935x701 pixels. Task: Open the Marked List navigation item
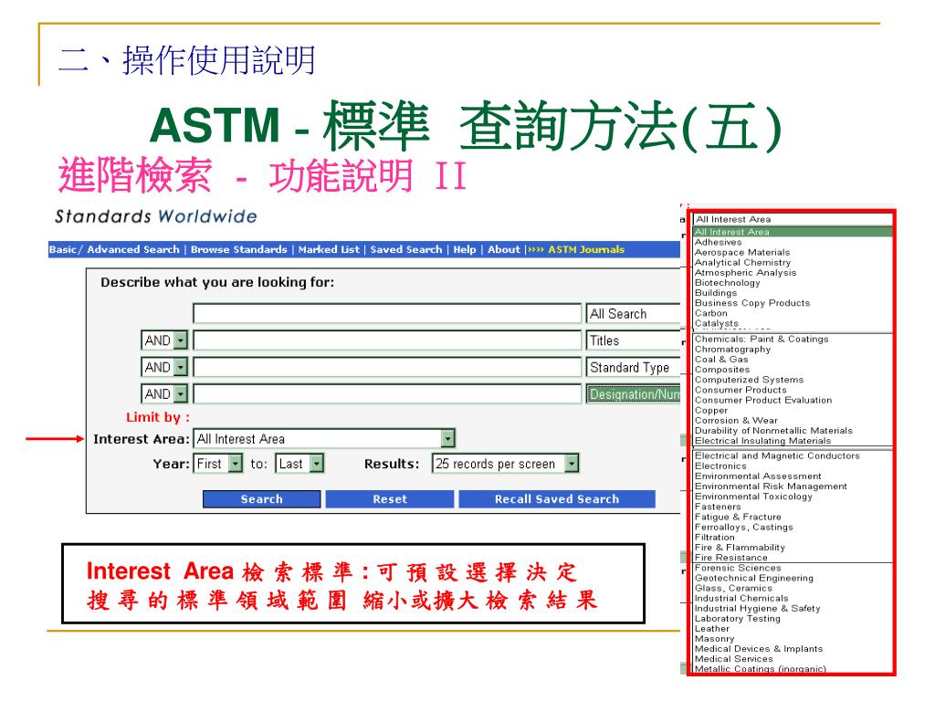(329, 250)
